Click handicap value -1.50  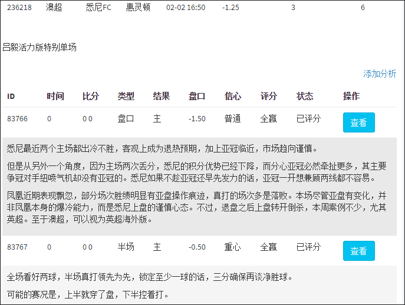coord(197,119)
